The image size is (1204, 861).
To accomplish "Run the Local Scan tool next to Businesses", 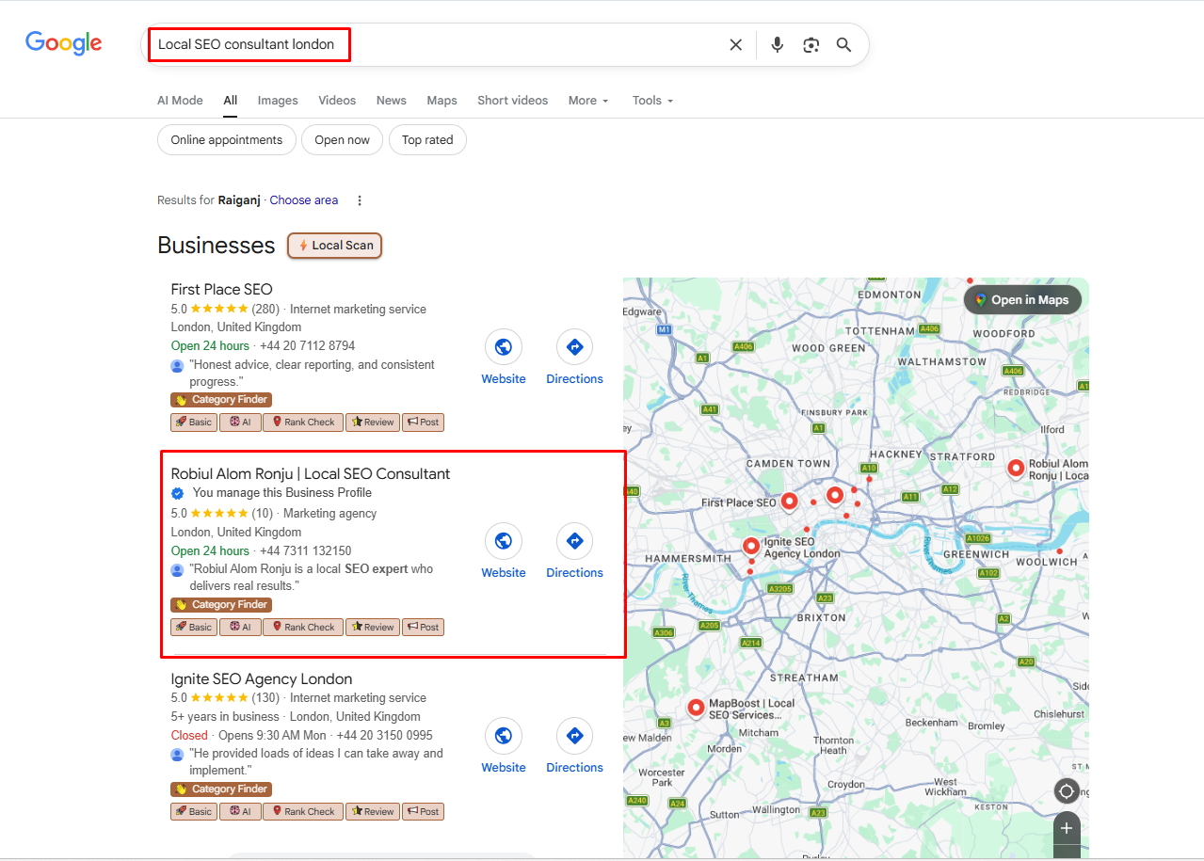I will [334, 246].
